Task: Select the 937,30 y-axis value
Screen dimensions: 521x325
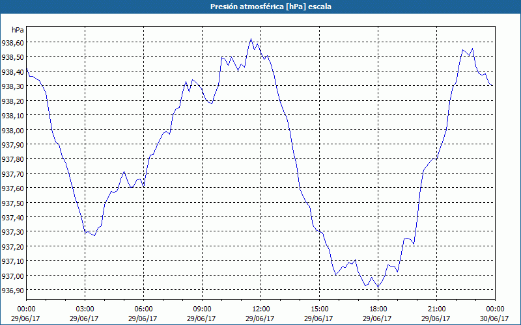Action: click(12, 232)
